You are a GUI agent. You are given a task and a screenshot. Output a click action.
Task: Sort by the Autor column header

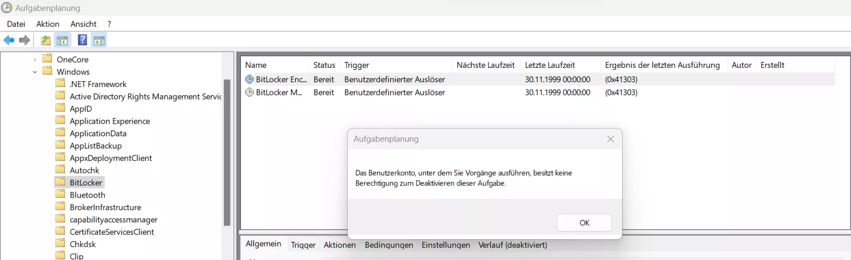(x=742, y=65)
